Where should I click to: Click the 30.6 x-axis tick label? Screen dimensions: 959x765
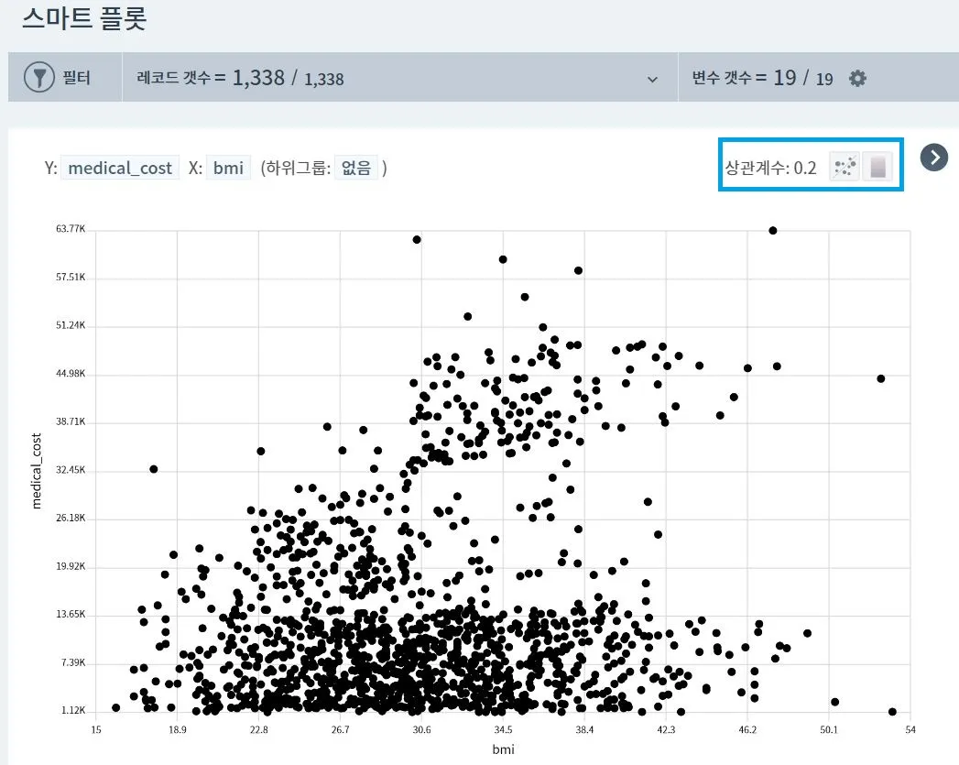click(x=421, y=729)
